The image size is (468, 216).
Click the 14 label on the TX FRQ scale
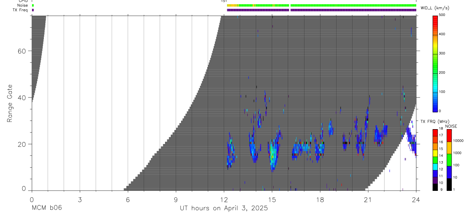[x=441, y=155]
